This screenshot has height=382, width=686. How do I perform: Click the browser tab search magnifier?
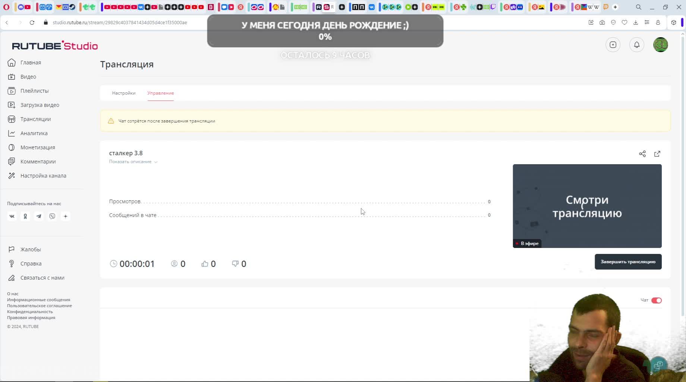[639, 7]
